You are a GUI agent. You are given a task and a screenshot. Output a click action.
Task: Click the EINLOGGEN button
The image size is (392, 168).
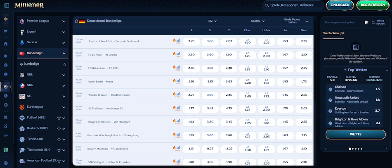[340, 5]
